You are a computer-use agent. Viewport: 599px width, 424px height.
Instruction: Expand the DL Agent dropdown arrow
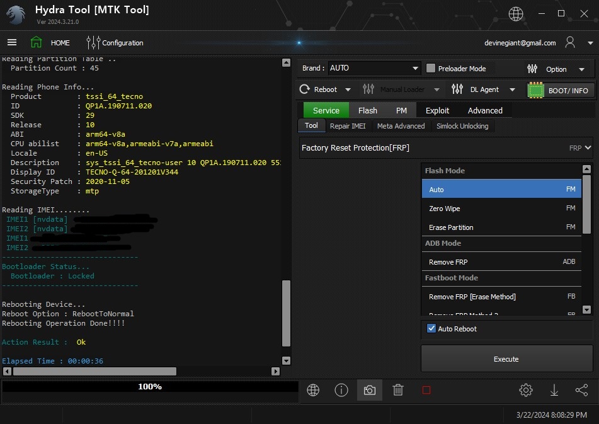[x=512, y=89]
